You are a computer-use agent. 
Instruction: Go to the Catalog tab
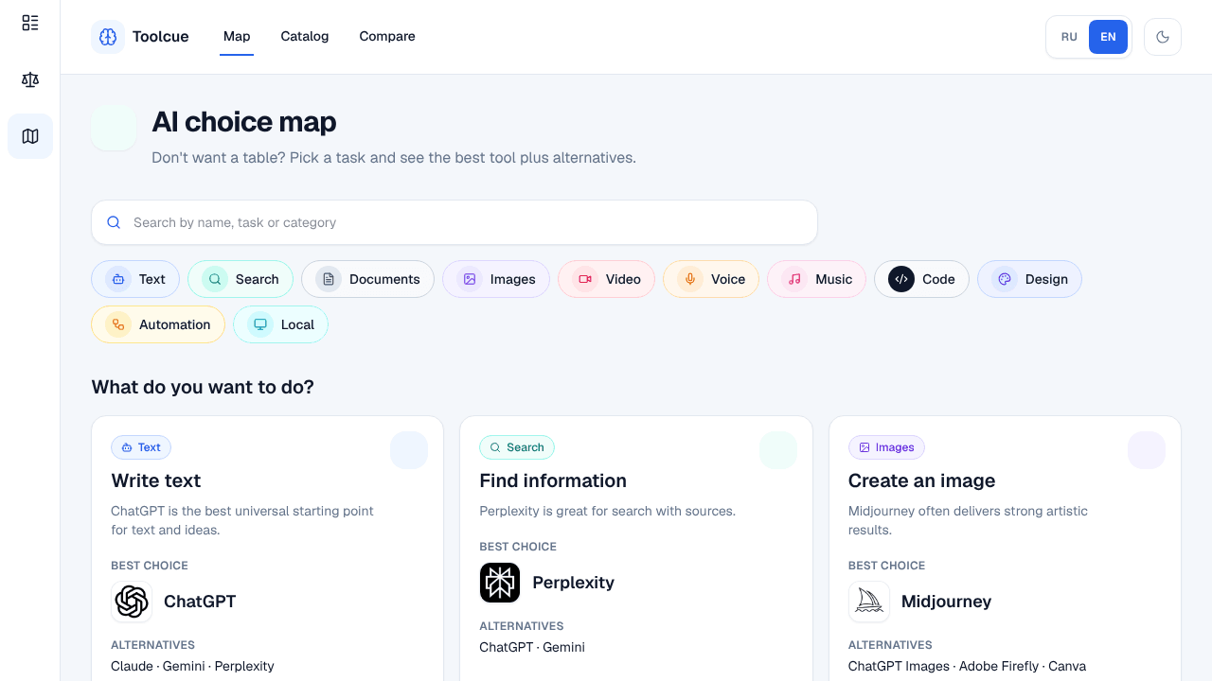point(305,37)
